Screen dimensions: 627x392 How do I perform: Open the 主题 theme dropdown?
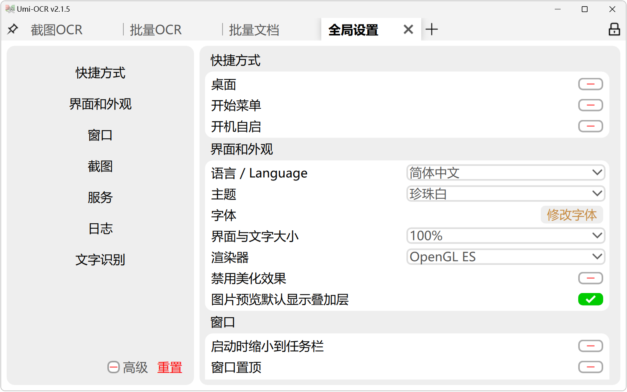coord(506,194)
